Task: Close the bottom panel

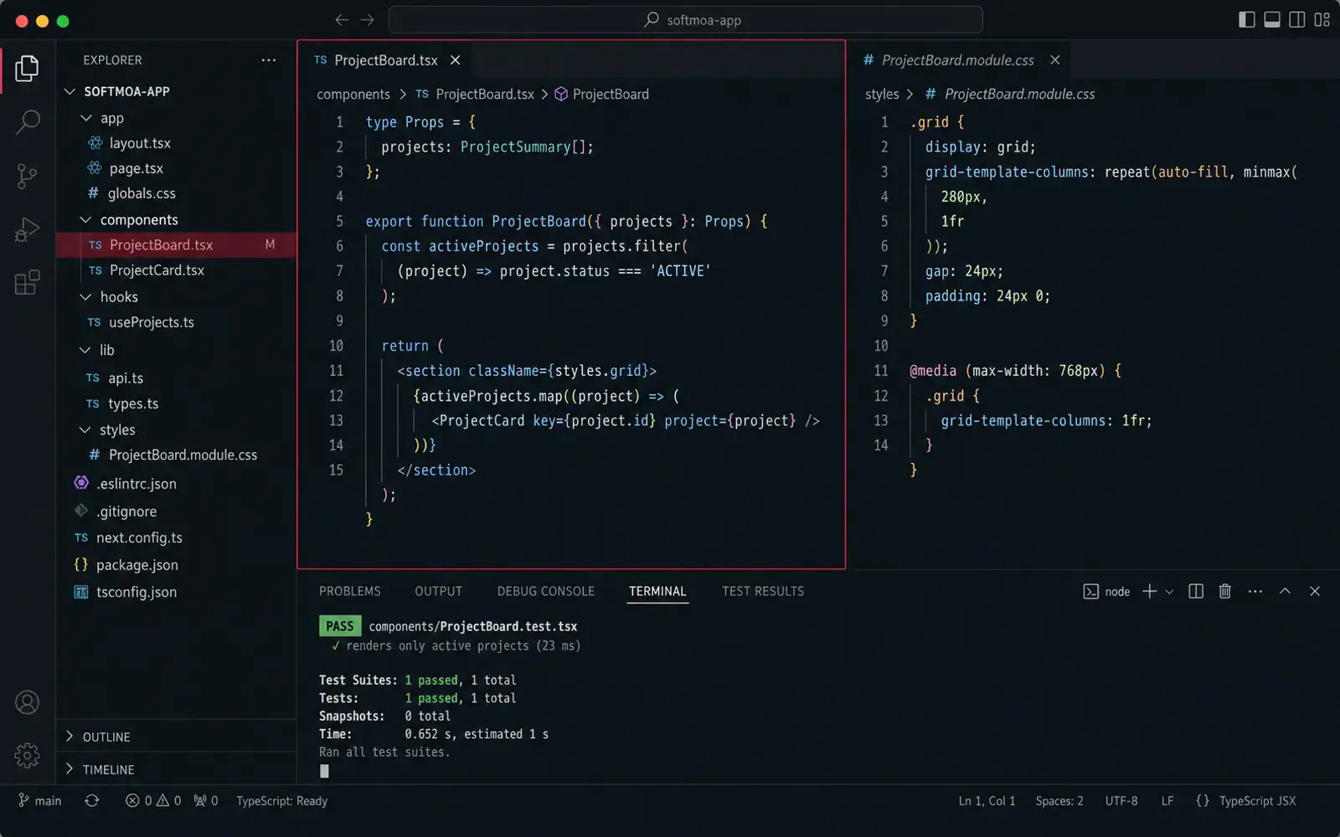Action: pos(1315,592)
